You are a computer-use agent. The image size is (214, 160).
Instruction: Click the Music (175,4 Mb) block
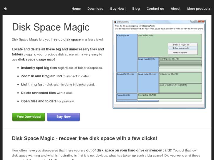[x=127, y=53]
